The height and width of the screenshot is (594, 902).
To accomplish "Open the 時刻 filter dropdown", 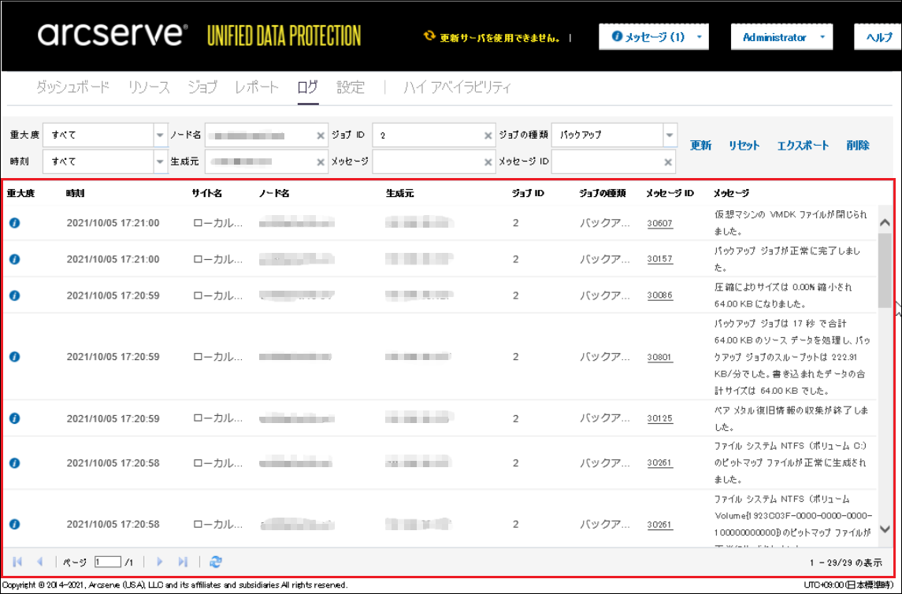I will (x=160, y=161).
